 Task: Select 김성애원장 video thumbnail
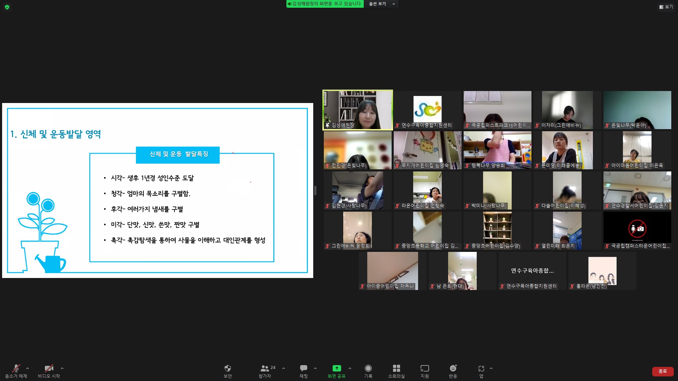point(358,110)
